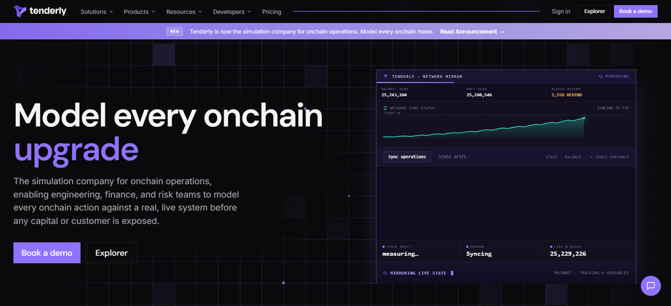671x306 pixels.
Task: Click the MIRRORING LIVE STATE text
Action: pyautogui.click(x=418, y=273)
